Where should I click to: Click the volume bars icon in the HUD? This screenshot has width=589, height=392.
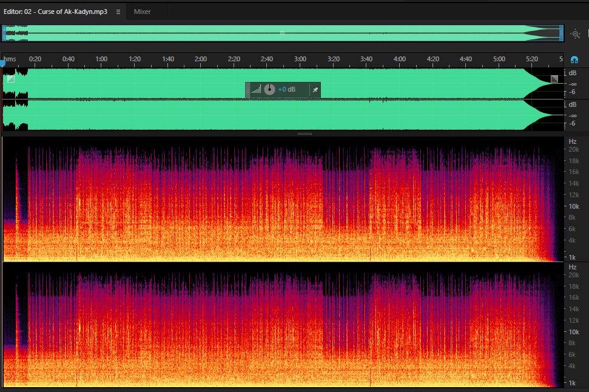(x=256, y=89)
